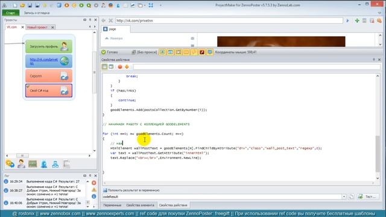Viewport: 386px width, 217px height.
Task: Click the browser back arrow
Action: [104, 20]
